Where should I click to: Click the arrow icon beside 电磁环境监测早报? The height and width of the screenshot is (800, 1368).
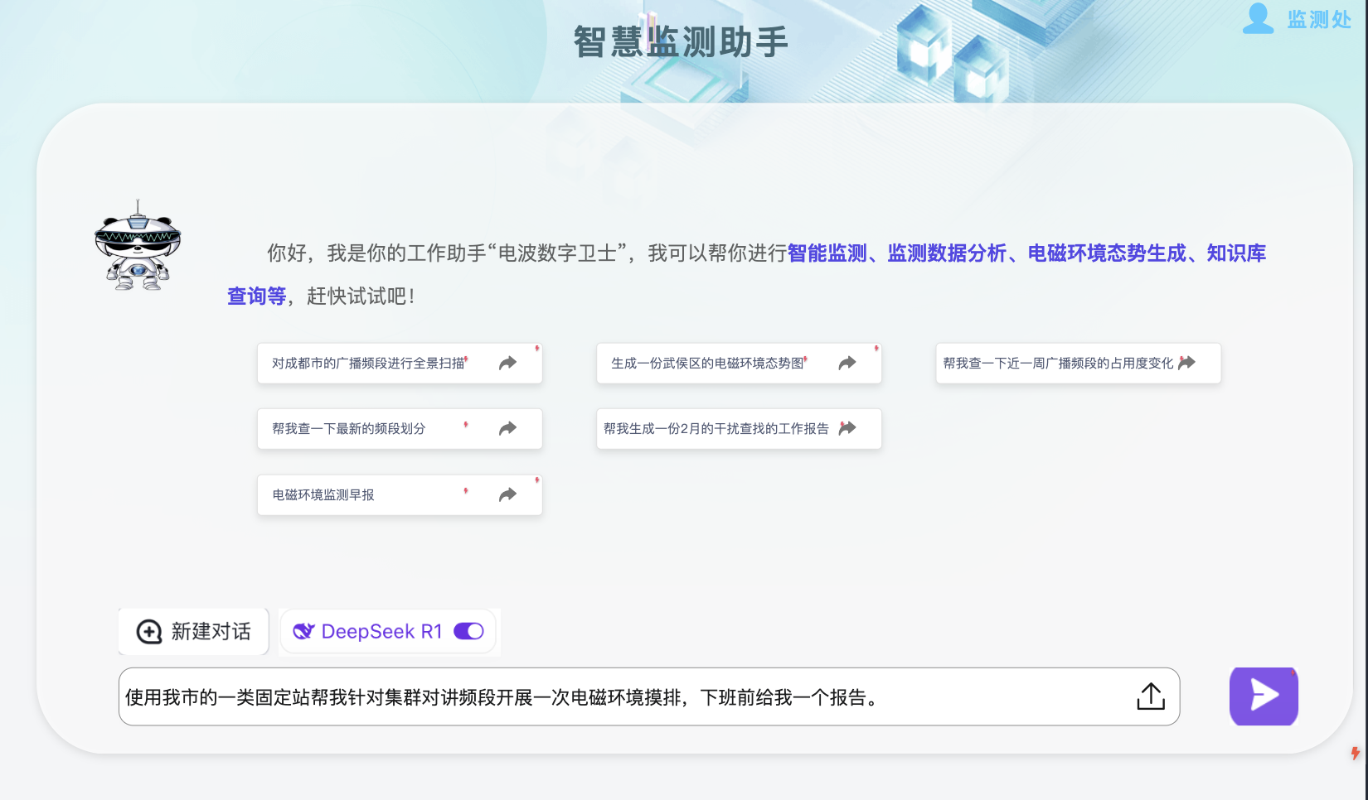508,494
